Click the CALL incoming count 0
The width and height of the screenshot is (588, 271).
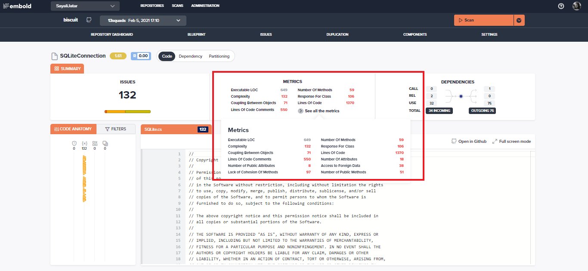431,89
